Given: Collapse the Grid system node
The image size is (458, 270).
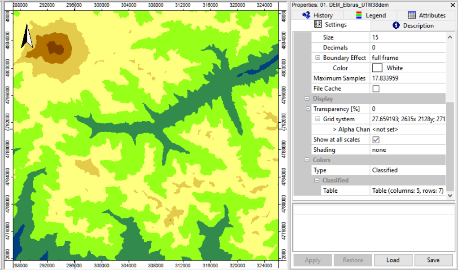Looking at the screenshot, I should click(317, 119).
